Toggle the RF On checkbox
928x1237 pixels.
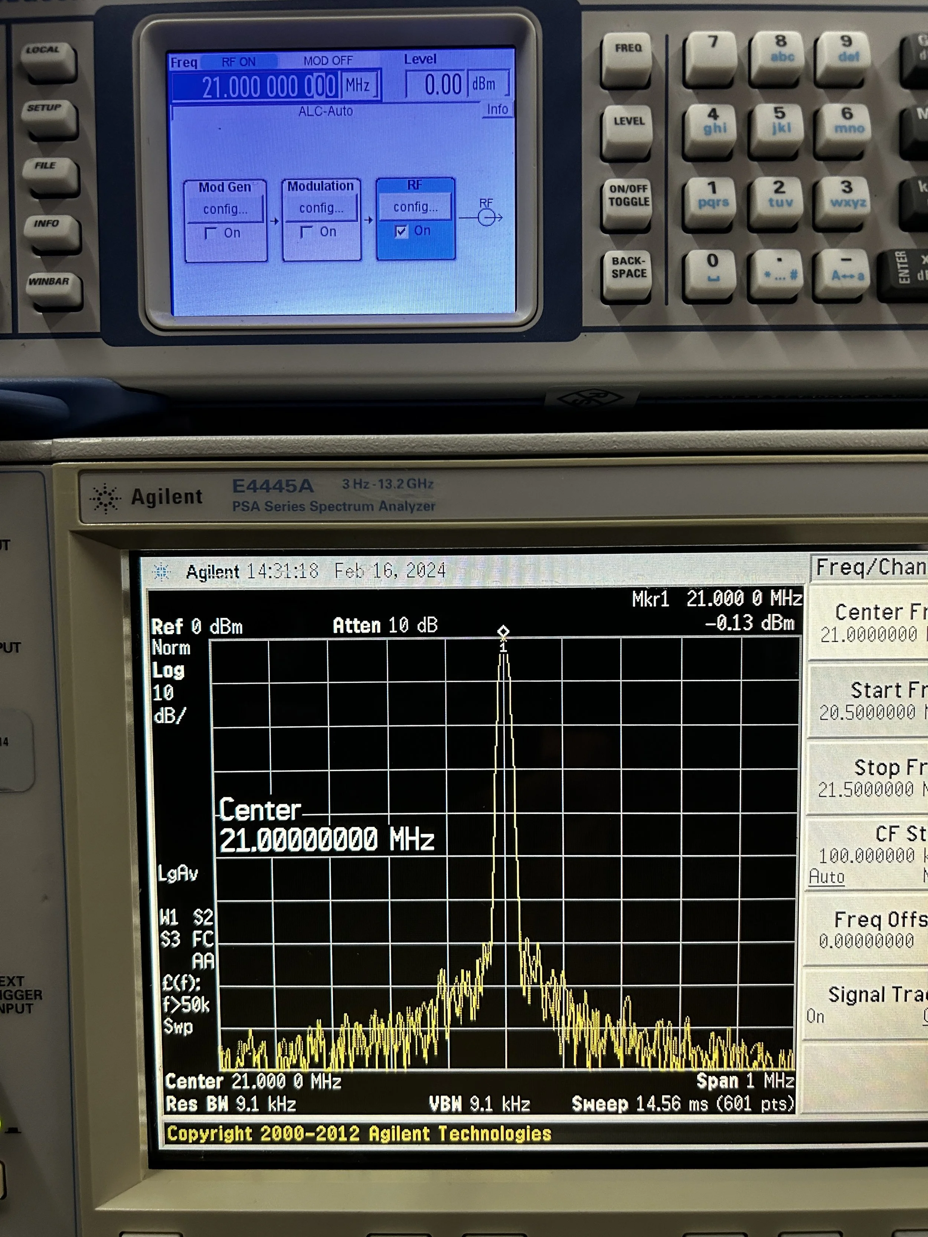(401, 231)
